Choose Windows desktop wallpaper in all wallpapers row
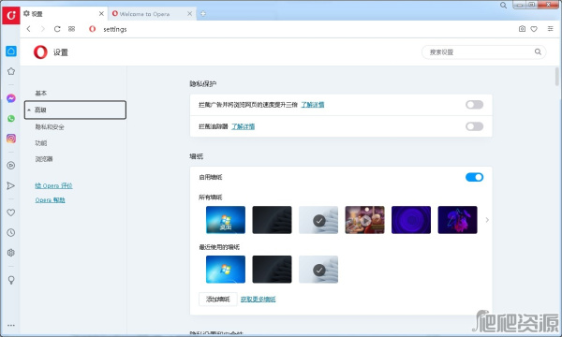 [x=226, y=220]
